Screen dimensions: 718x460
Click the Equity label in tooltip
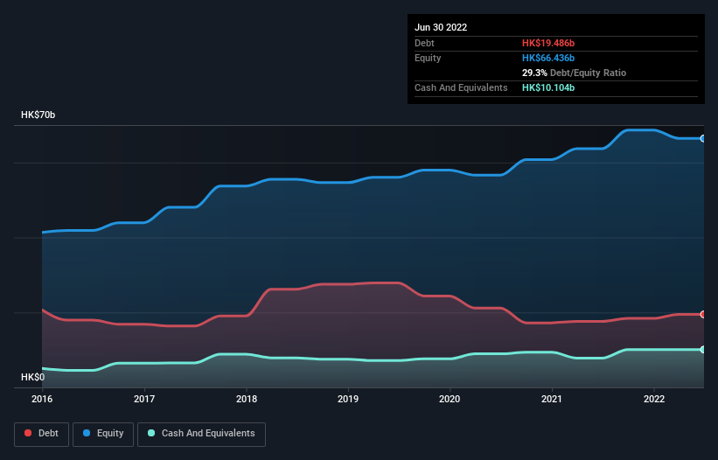428,58
